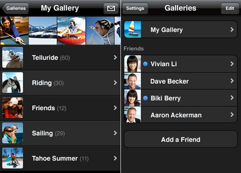Expand the Sailing album chevron

[115, 133]
